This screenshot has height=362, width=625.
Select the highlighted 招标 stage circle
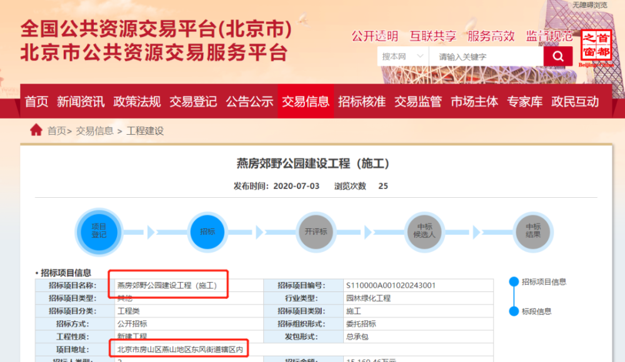pyautogui.click(x=207, y=232)
